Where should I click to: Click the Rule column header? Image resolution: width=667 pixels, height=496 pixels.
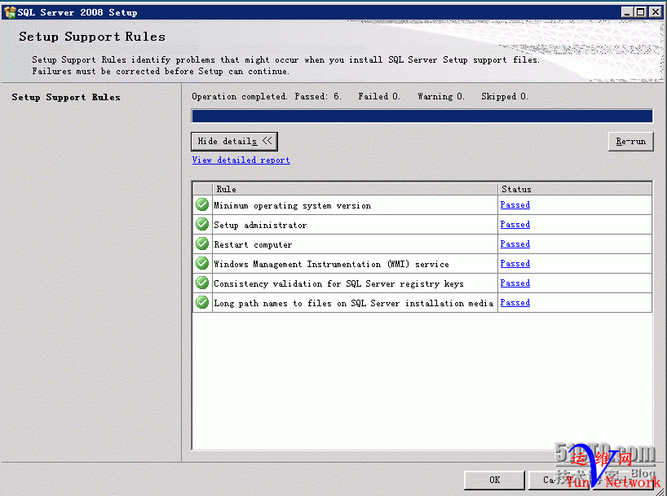pos(355,189)
